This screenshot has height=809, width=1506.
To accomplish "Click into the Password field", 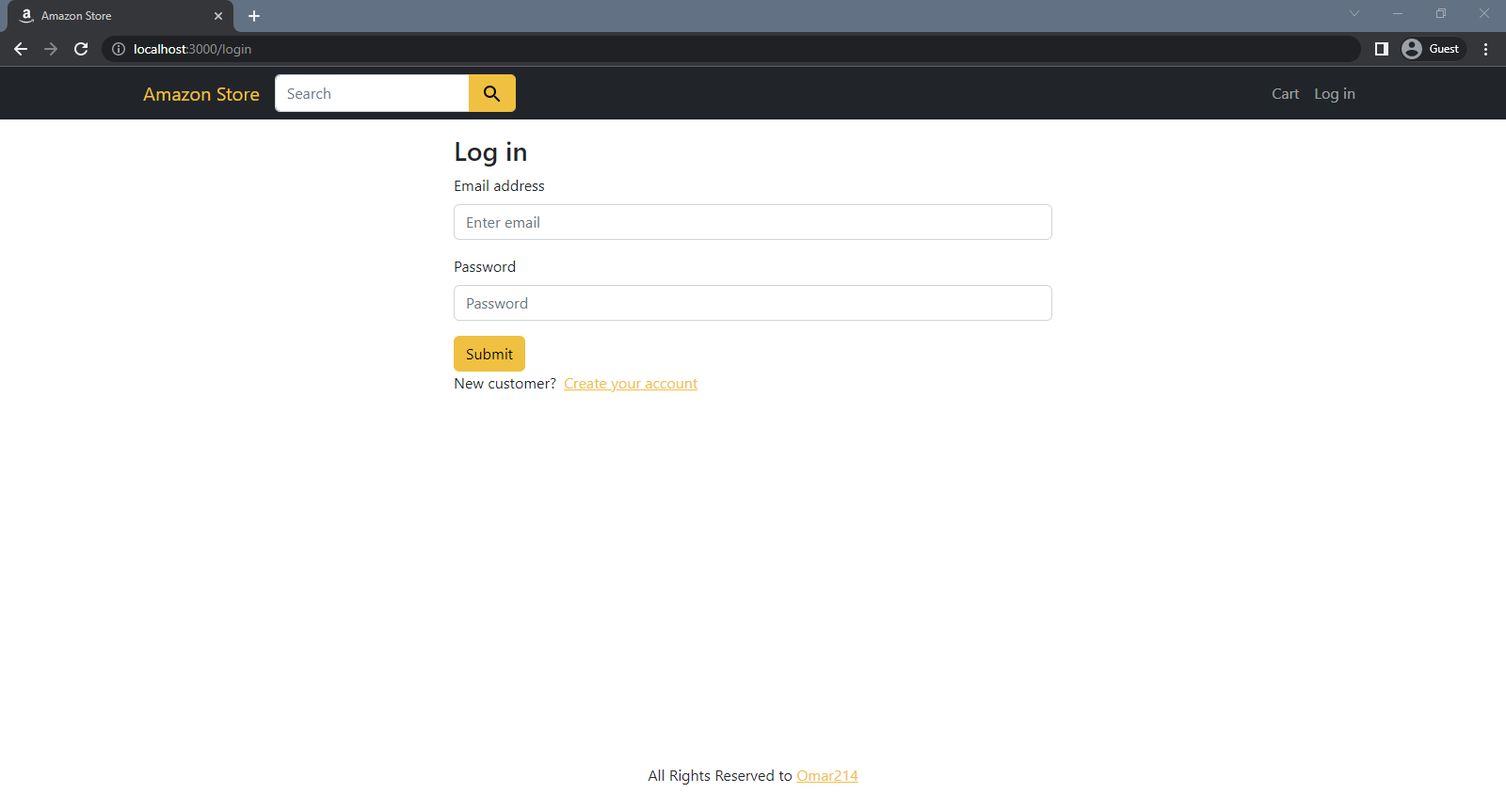I will coord(753,303).
